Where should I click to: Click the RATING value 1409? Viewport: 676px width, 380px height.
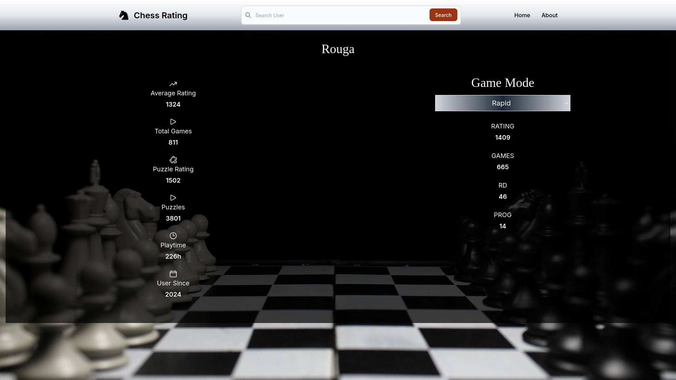click(x=502, y=137)
